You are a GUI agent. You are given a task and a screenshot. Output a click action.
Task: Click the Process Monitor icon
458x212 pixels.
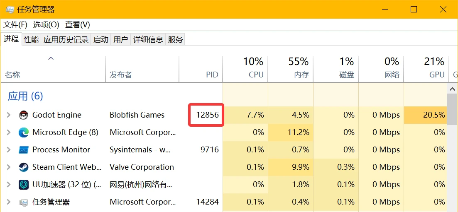(x=23, y=150)
